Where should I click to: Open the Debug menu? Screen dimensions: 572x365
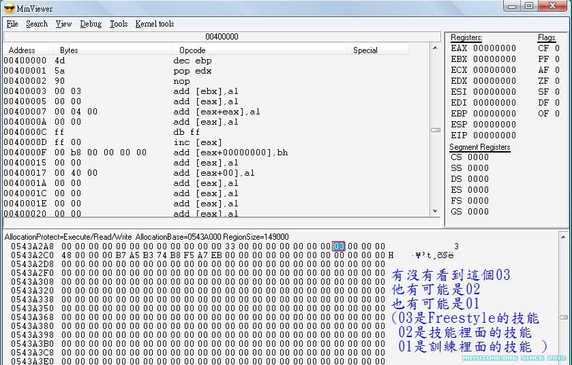pyautogui.click(x=91, y=24)
